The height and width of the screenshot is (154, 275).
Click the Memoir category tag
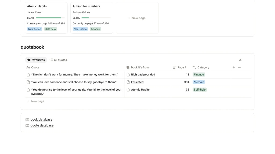[x=199, y=82]
